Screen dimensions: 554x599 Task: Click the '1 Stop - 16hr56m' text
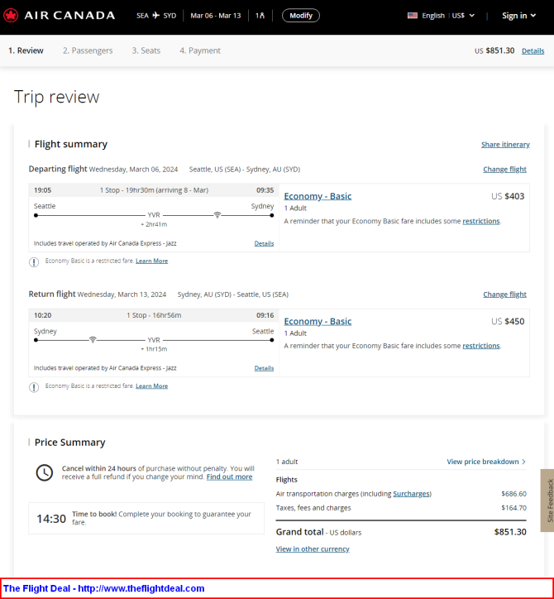coord(155,315)
